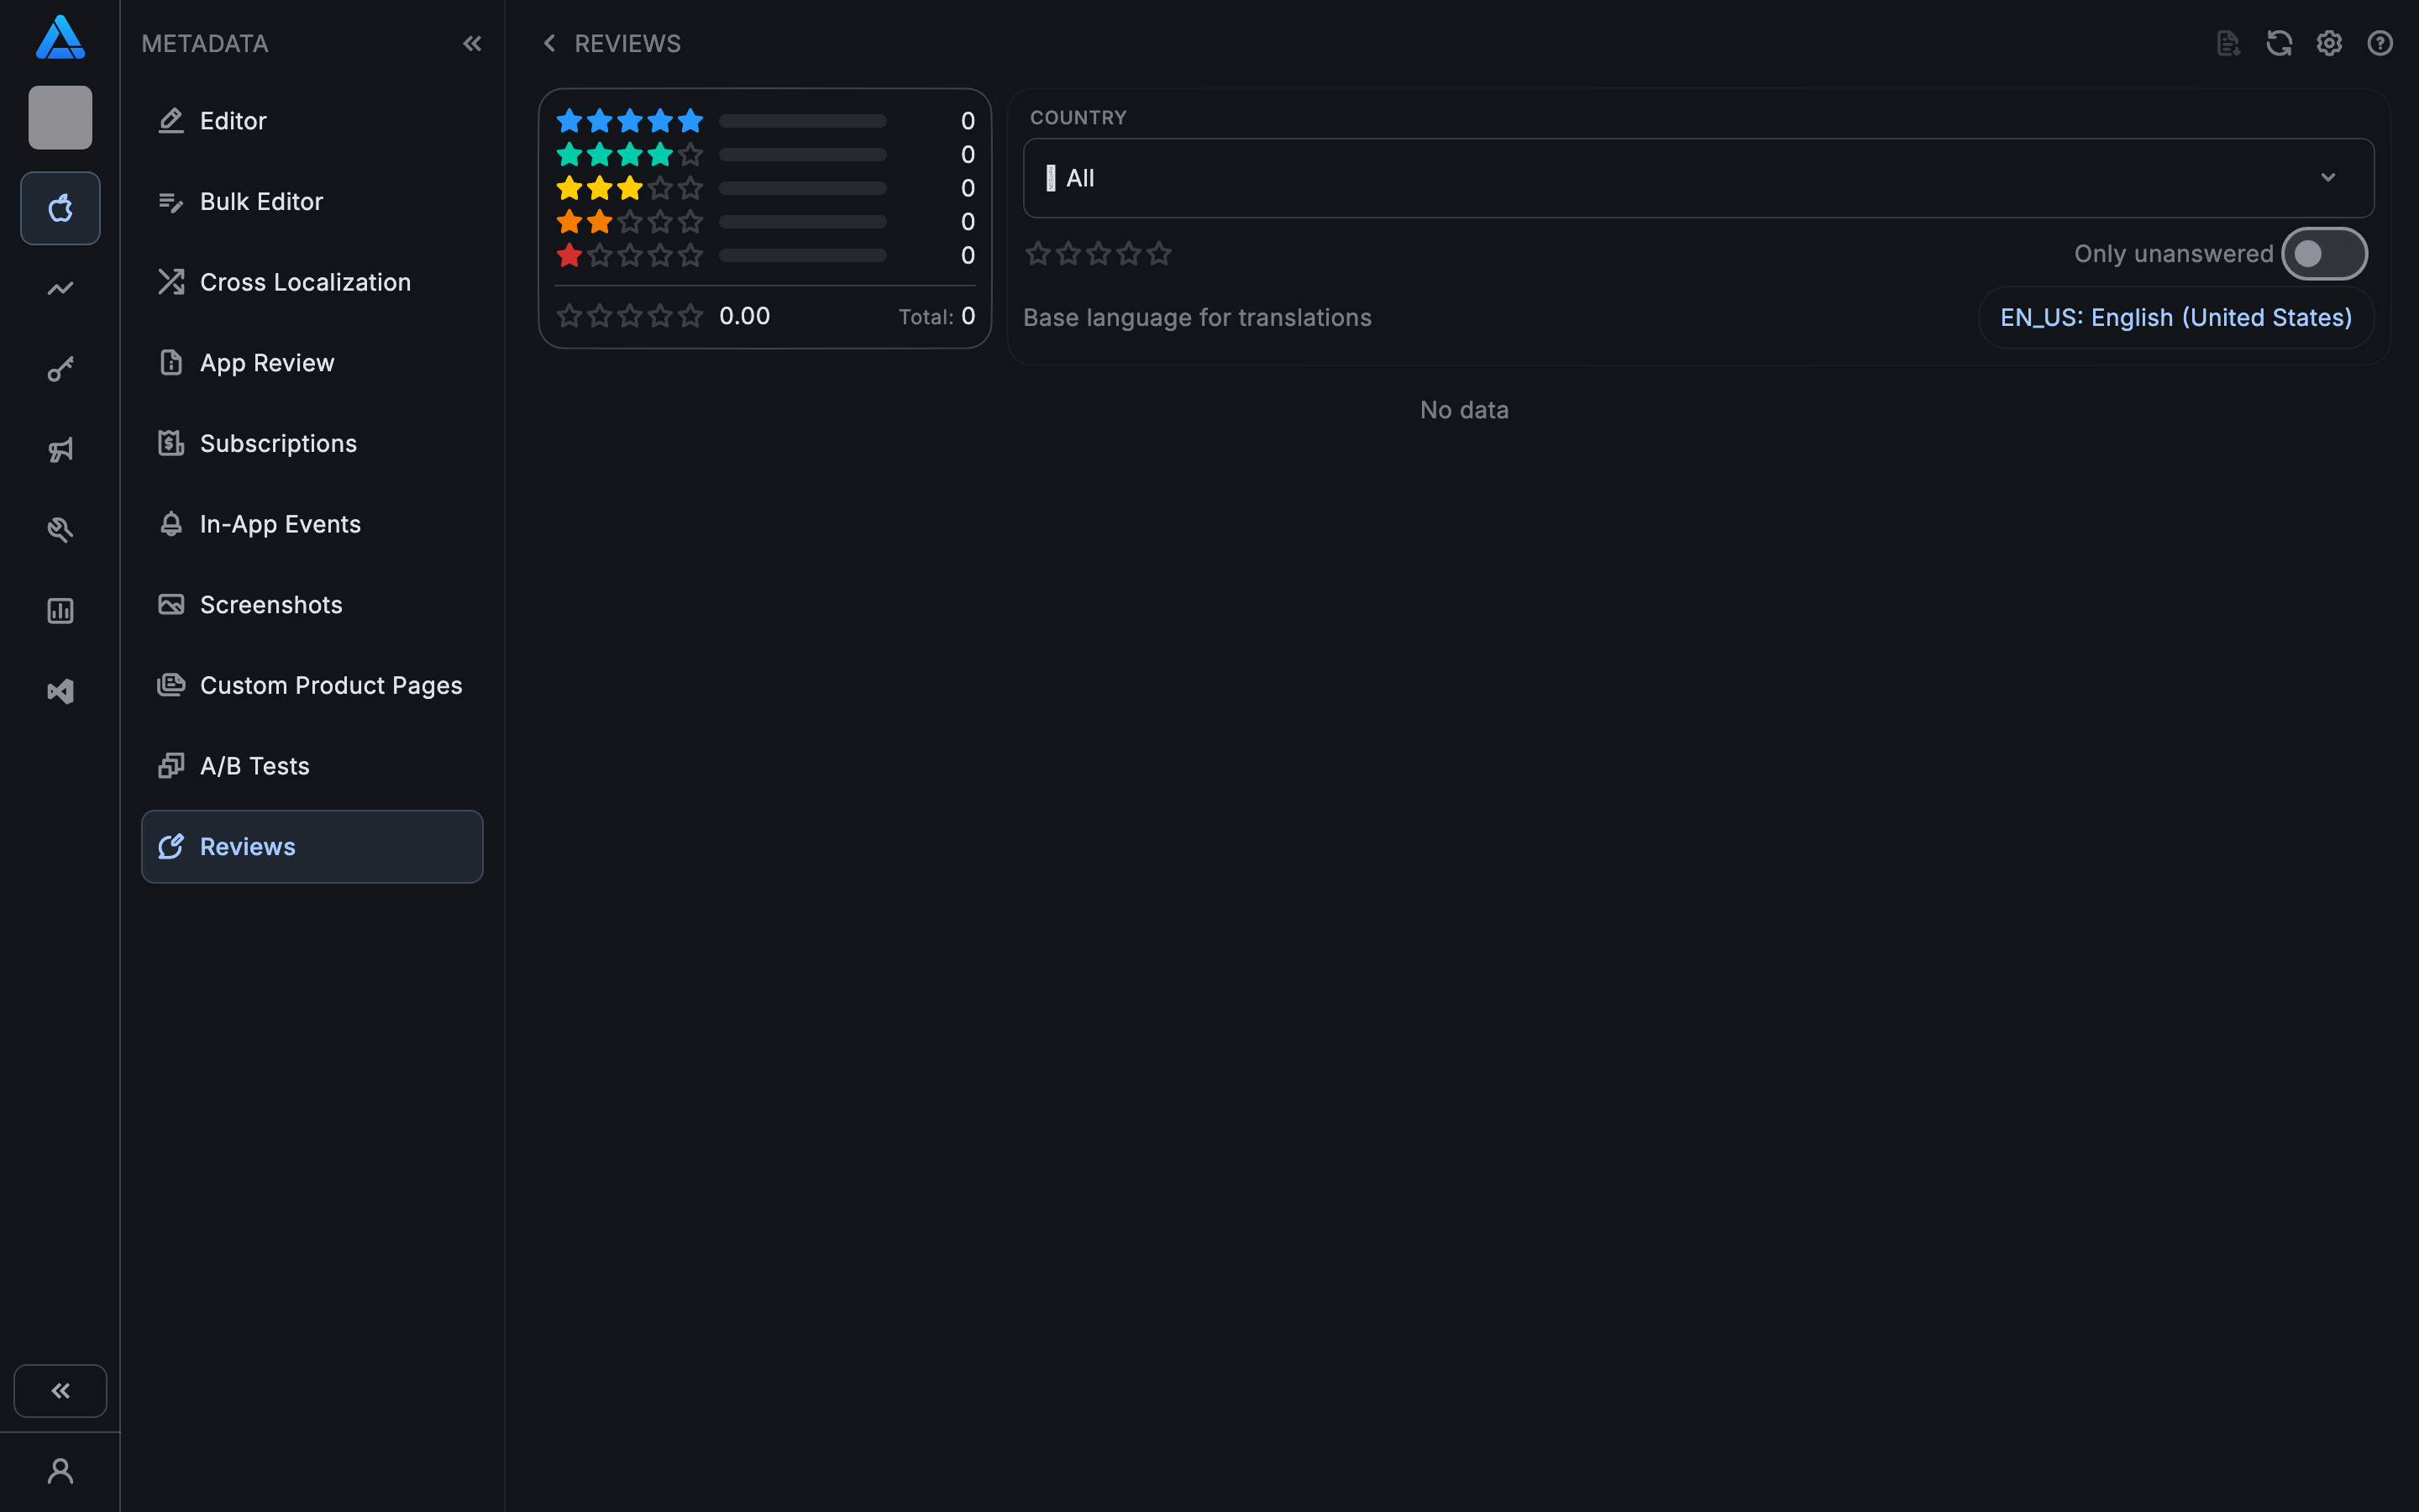Image resolution: width=2419 pixels, height=1512 pixels.
Task: Enable the Only unanswered toggle
Action: click(2324, 253)
